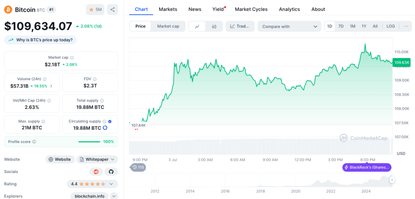Open the Chart tab
Image resolution: width=415 pixels, height=199 pixels.
pyautogui.click(x=141, y=9)
